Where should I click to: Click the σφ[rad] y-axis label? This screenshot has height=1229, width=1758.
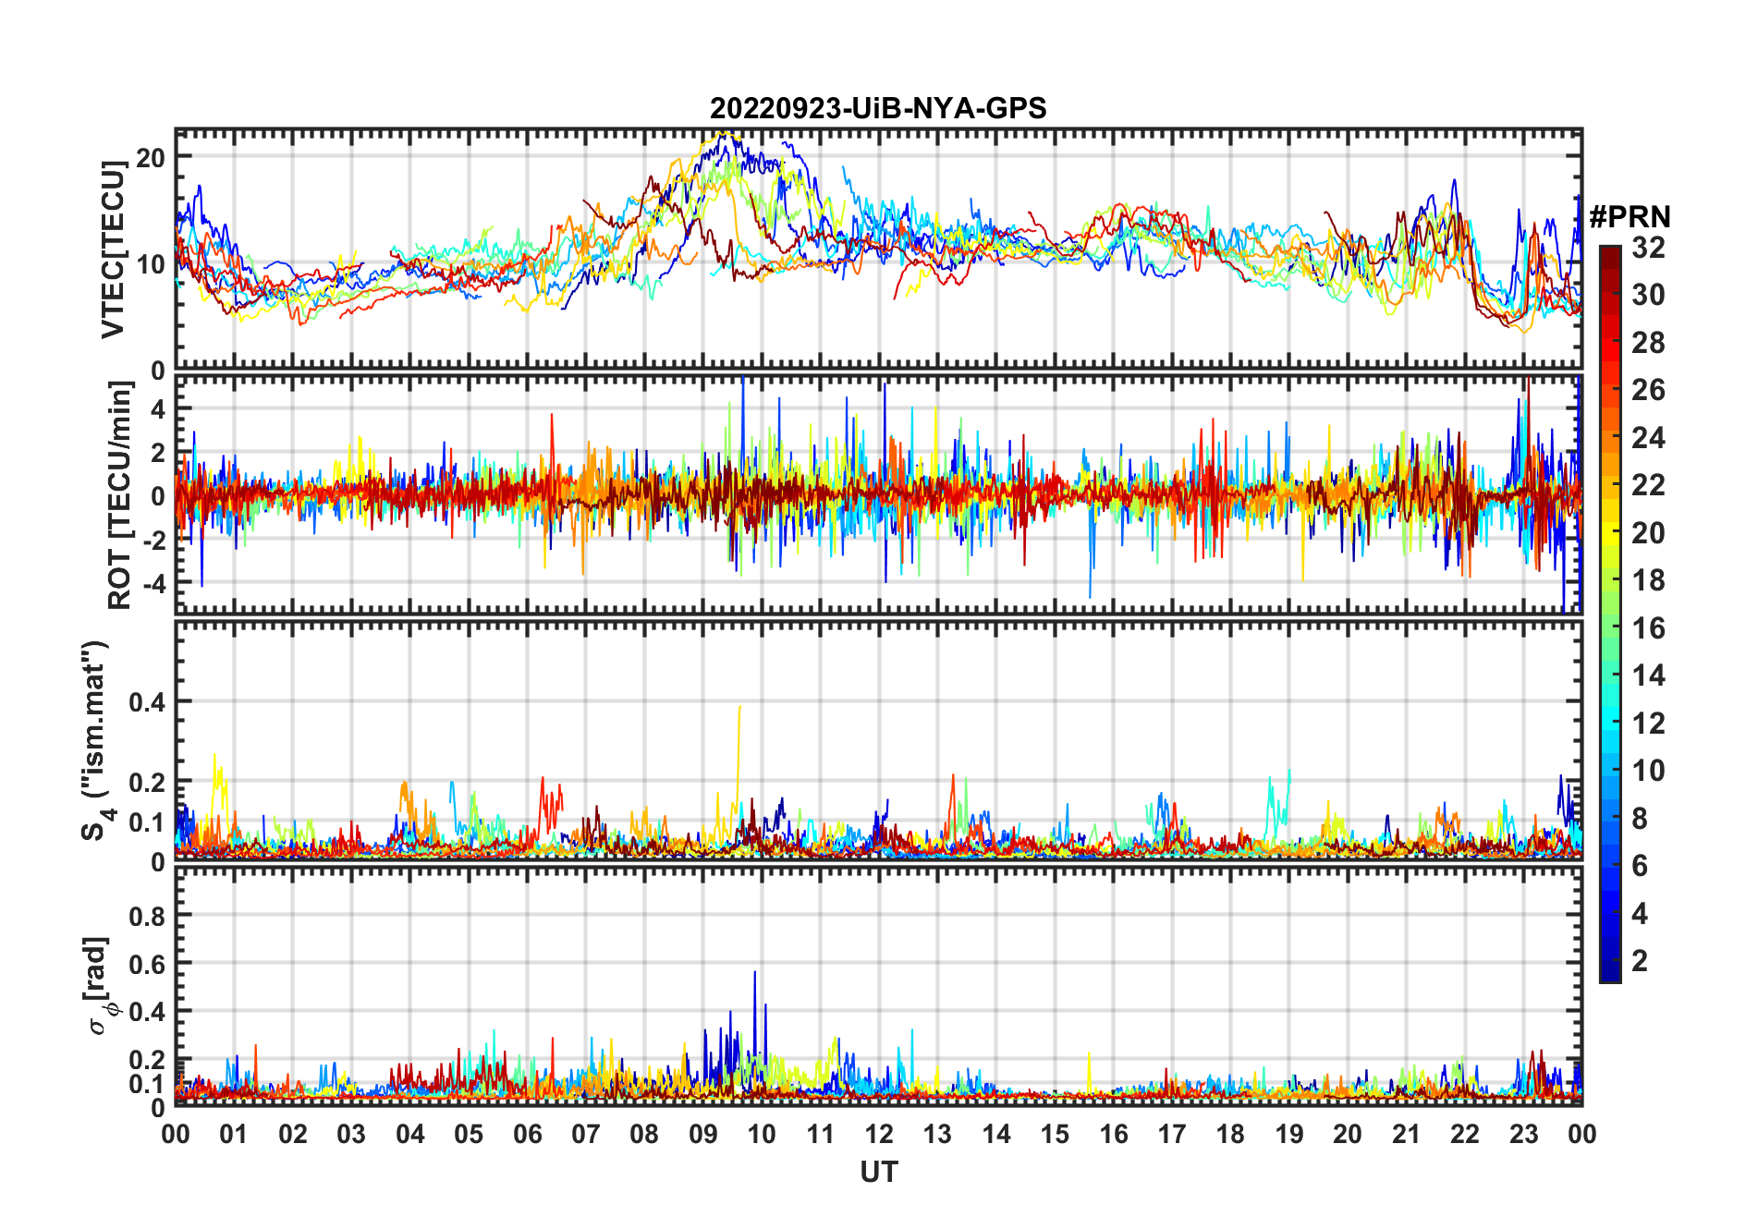coord(99,986)
